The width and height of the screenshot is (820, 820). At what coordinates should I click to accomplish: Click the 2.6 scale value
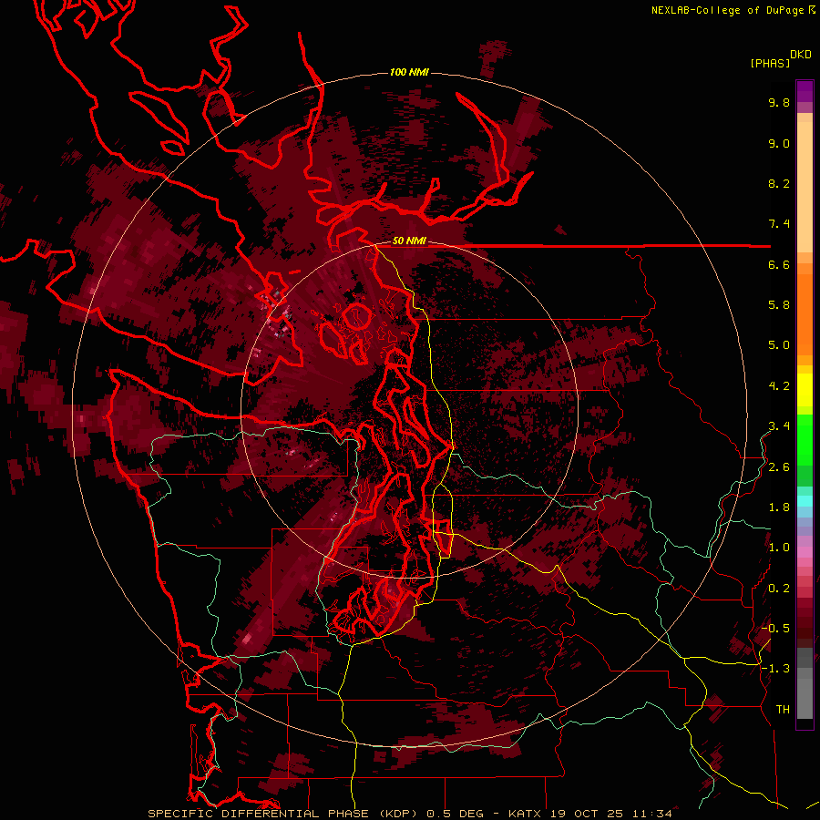(x=779, y=467)
